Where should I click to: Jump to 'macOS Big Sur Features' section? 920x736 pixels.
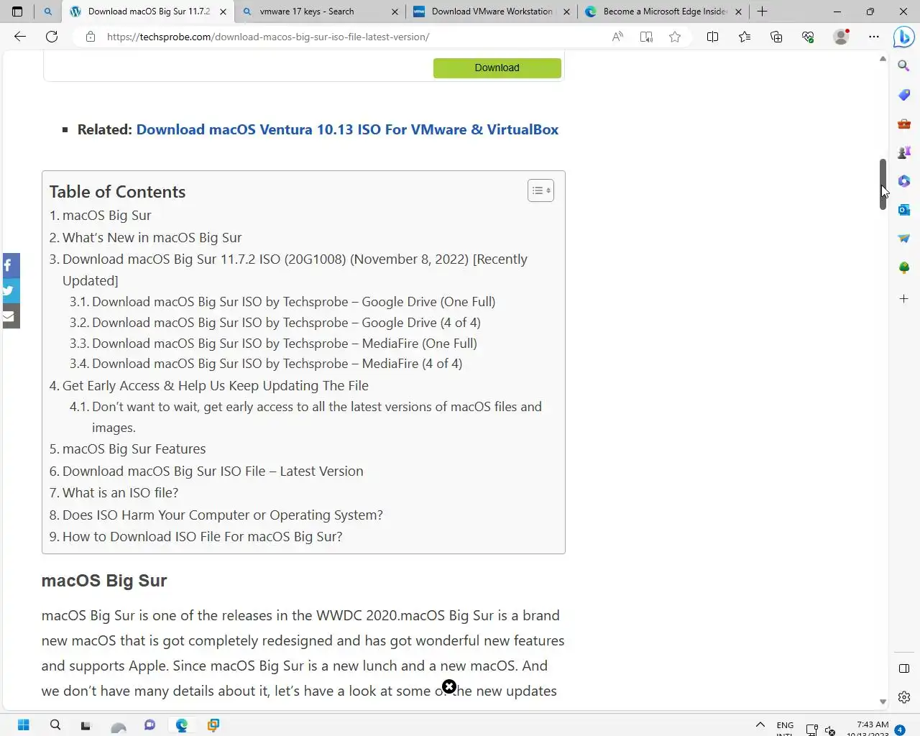tap(134, 449)
